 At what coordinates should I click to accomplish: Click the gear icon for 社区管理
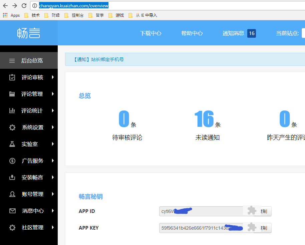12,228
